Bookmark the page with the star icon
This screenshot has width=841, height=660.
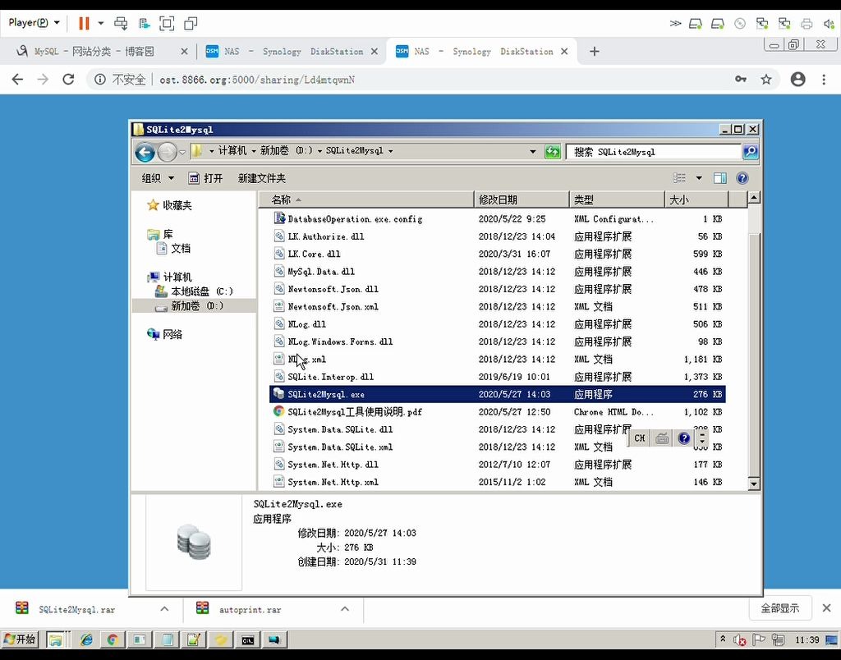pos(767,79)
